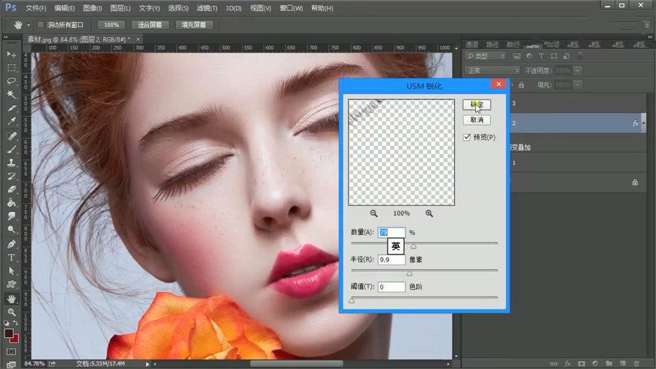Viewport: 656px width, 369px height.
Task: Enable the 滚动所有窗口 checkbox
Action: click(41, 25)
